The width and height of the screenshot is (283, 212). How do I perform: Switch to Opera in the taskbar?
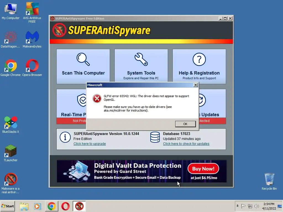[65, 206]
